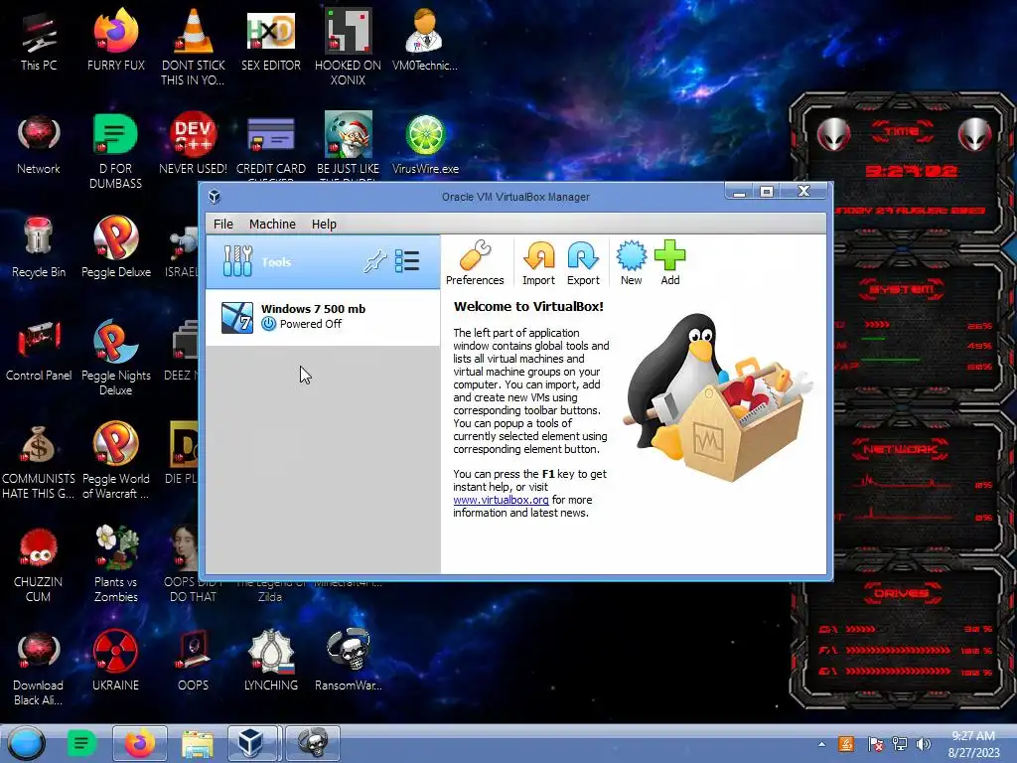Viewport: 1017px width, 763px height.
Task: Click the VirtualBox taskbar button
Action: (254, 743)
